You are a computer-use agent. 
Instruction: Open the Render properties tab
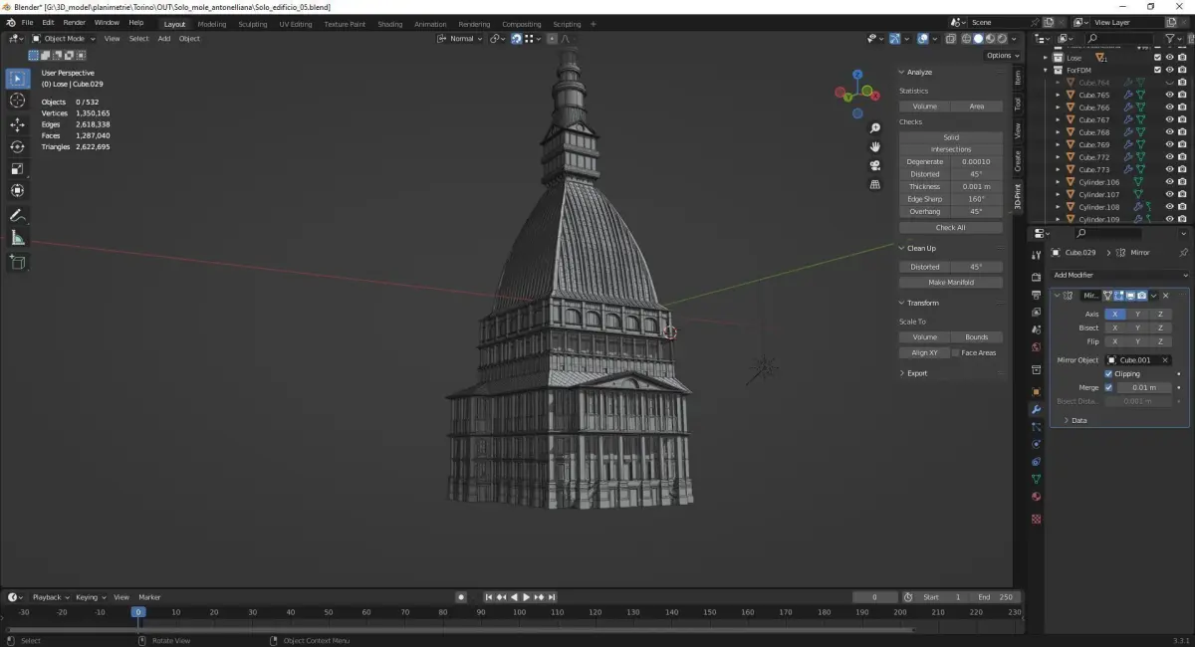click(1036, 277)
